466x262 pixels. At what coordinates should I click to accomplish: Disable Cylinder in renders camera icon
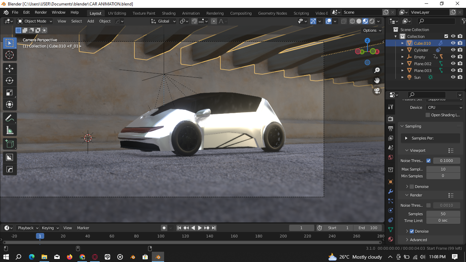pyautogui.click(x=460, y=50)
